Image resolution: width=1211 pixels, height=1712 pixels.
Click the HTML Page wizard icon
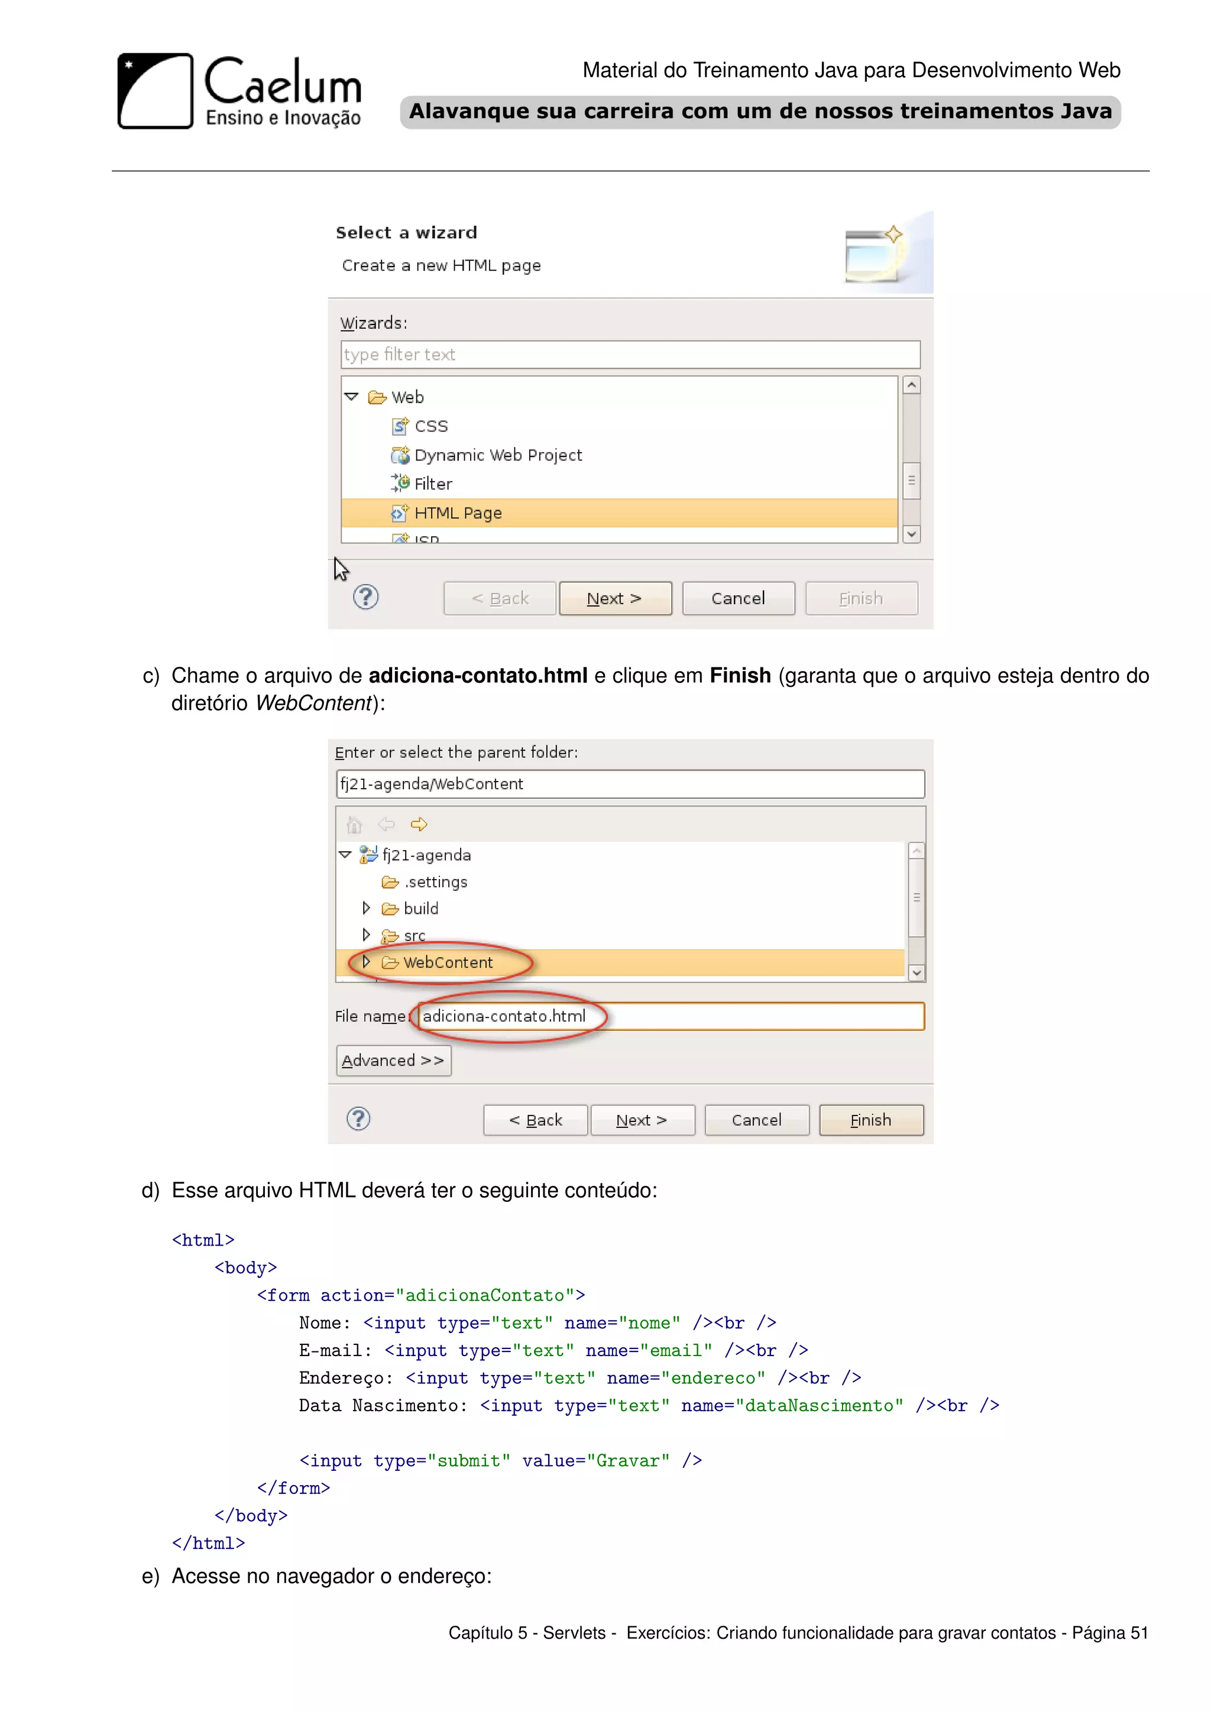(400, 513)
